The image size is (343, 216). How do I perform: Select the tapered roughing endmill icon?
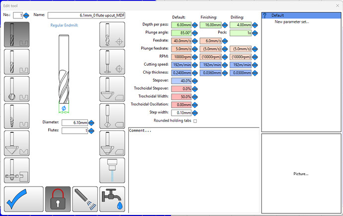16,116
